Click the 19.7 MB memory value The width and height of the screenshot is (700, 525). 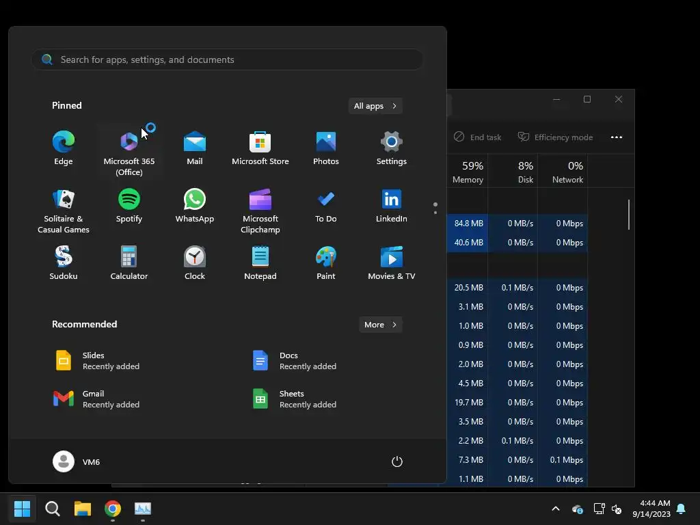pyautogui.click(x=469, y=402)
